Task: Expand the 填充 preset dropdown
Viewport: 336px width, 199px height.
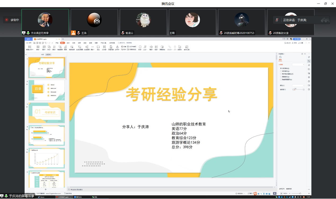Action: [298, 64]
